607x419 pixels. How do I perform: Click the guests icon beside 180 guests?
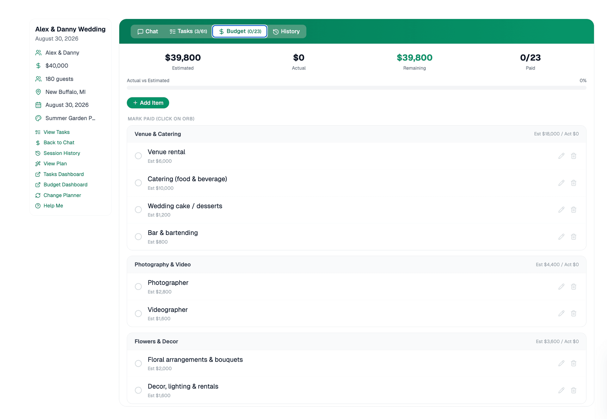[38, 79]
